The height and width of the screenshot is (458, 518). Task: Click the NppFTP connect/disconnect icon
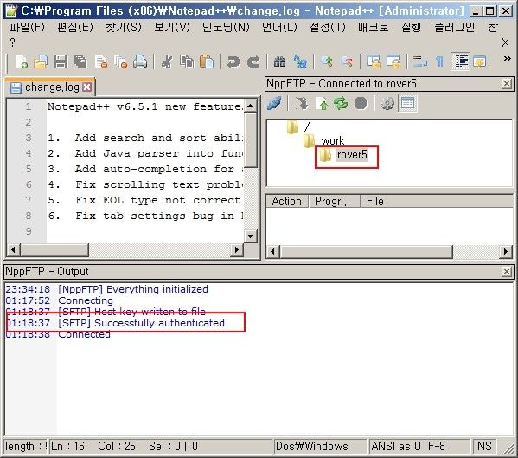[x=274, y=104]
